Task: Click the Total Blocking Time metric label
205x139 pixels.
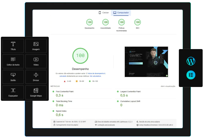Action: pos(64,101)
